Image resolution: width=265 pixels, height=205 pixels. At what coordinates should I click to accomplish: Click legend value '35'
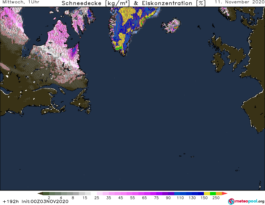coord(109,198)
